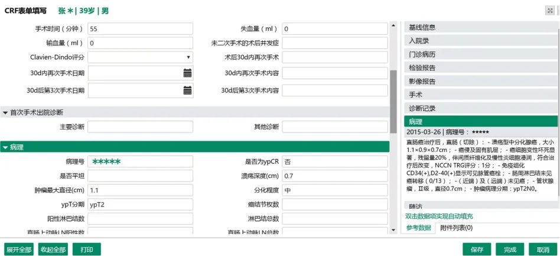The image size is (560, 256).
Task: Click 是否为ypCR field
Action: click(335, 161)
